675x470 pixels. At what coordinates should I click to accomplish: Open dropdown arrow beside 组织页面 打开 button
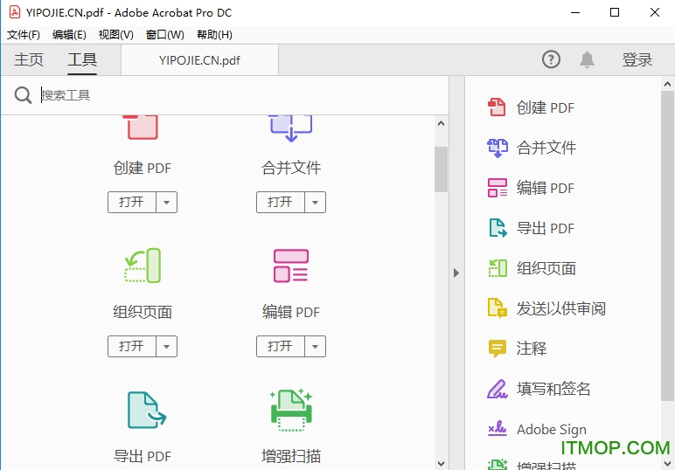point(167,346)
